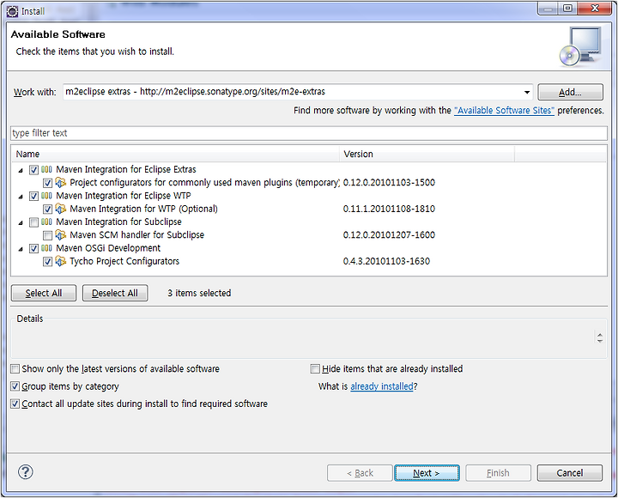
Task: Check Maven SCM handler for Subclipse
Action: 48,235
